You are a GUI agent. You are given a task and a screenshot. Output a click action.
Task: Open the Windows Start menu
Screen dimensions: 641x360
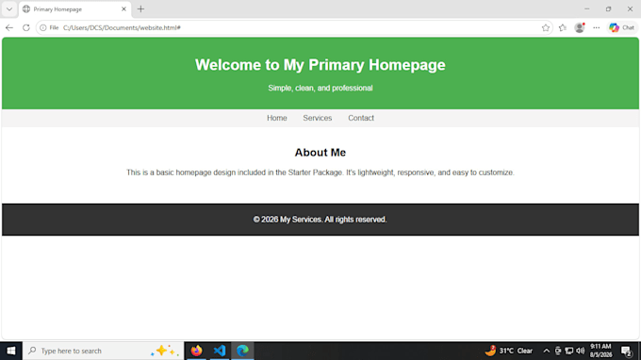click(x=11, y=351)
